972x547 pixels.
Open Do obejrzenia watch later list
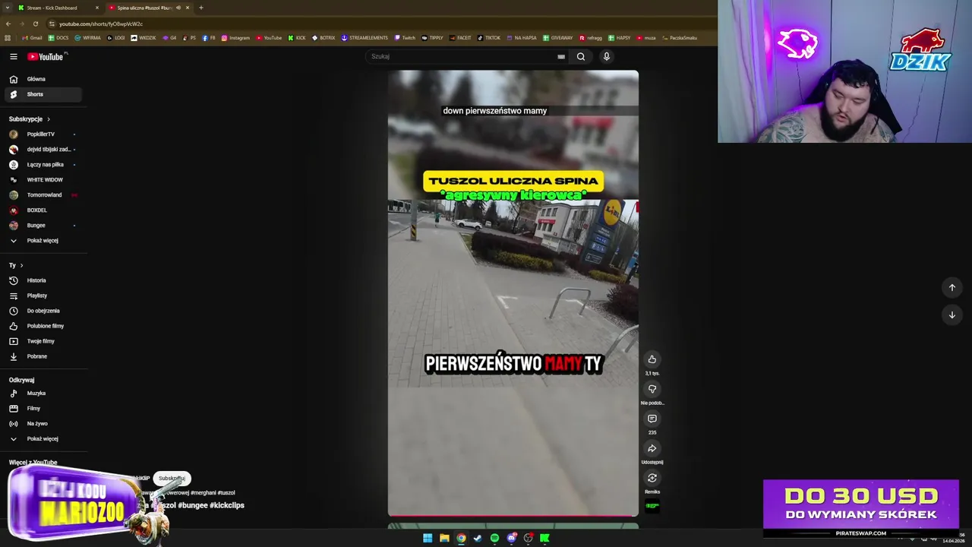(x=43, y=311)
